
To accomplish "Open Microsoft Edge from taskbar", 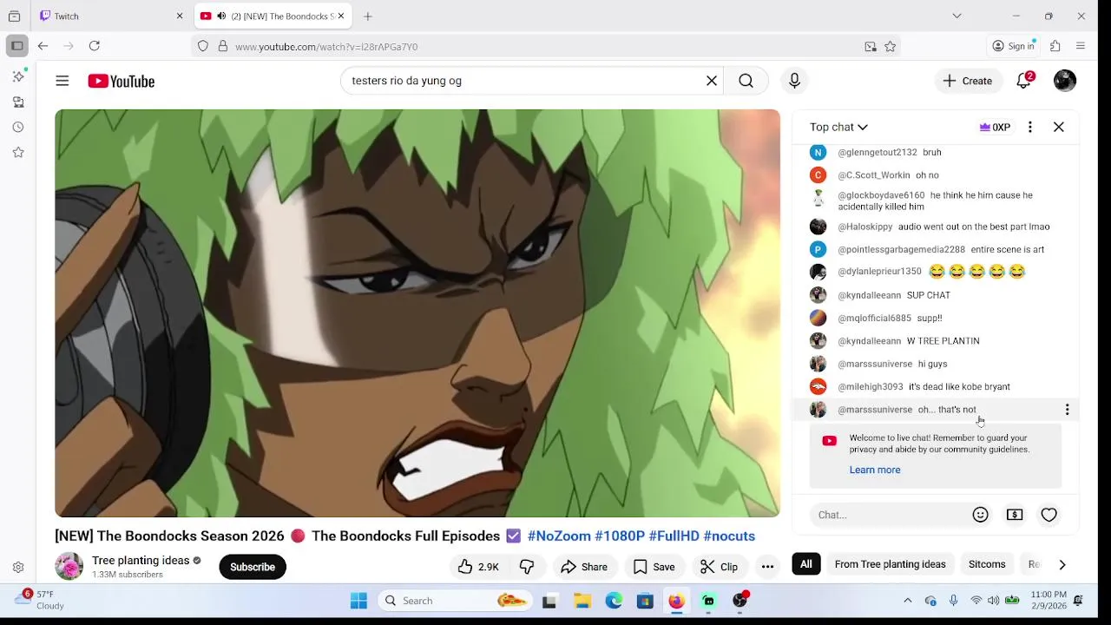I will pos(614,601).
